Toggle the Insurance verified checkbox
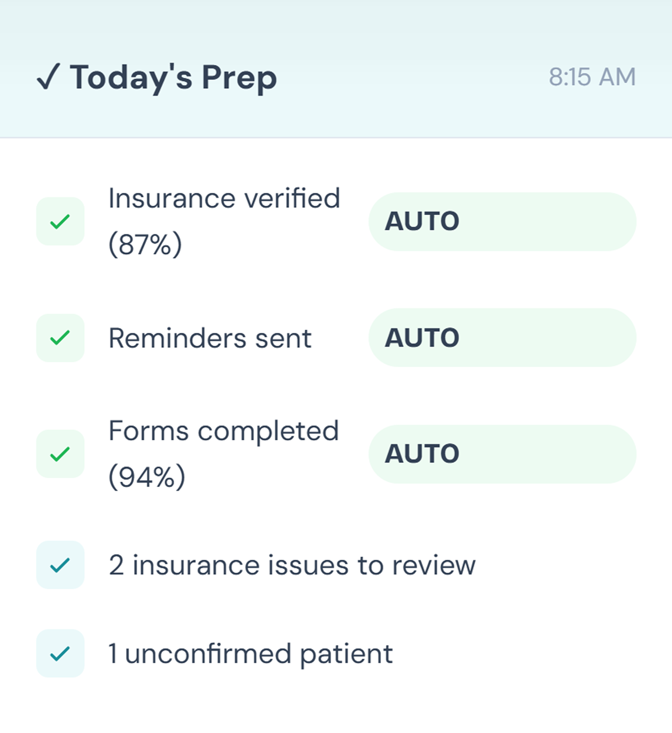 [x=60, y=221]
